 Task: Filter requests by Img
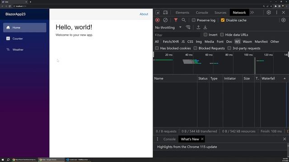[x=199, y=41]
